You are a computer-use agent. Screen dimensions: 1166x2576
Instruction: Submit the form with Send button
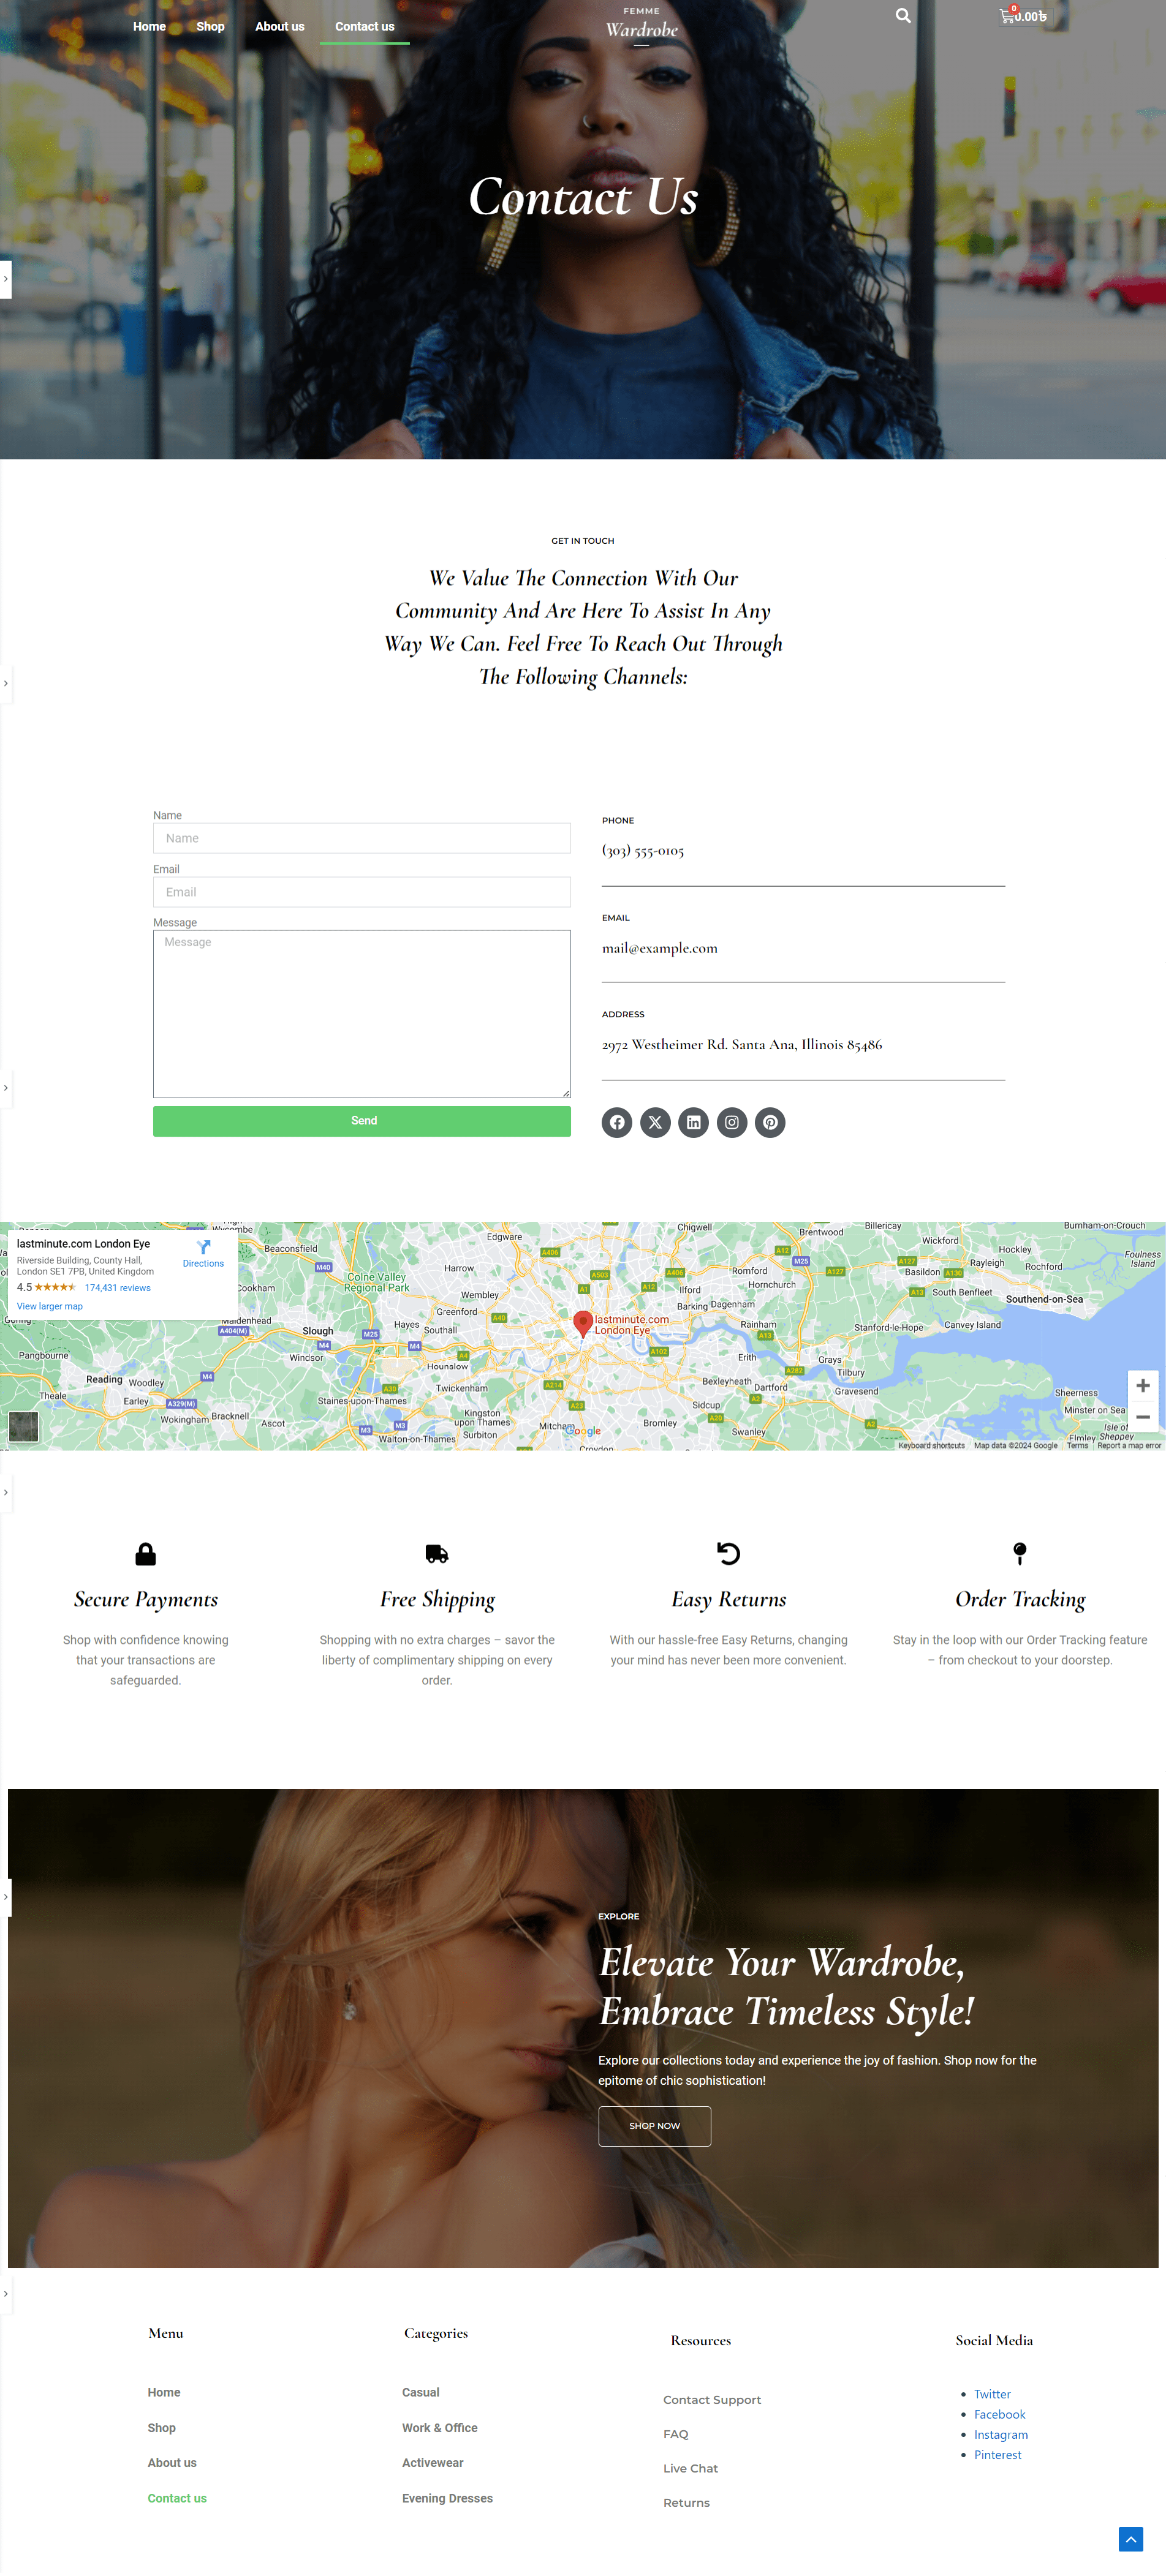(x=362, y=1121)
